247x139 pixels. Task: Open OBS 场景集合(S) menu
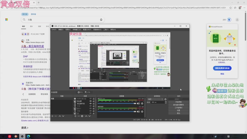pos(97,30)
